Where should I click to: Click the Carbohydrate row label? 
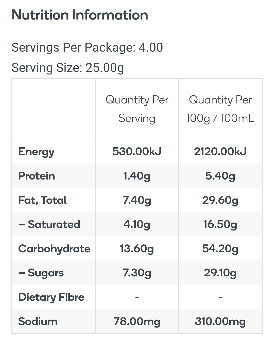click(54, 249)
